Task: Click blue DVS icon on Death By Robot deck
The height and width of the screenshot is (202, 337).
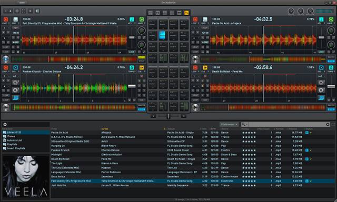Action: point(321,68)
